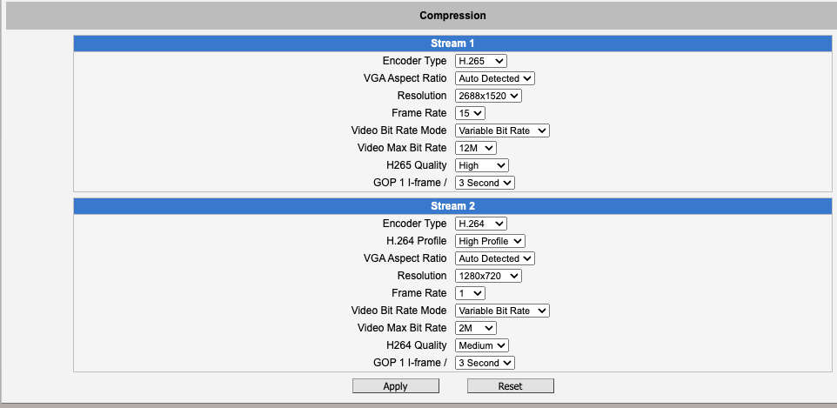The height and width of the screenshot is (408, 837).
Task: Open Stream 1 Video Bit Rate Mode
Action: coord(502,130)
